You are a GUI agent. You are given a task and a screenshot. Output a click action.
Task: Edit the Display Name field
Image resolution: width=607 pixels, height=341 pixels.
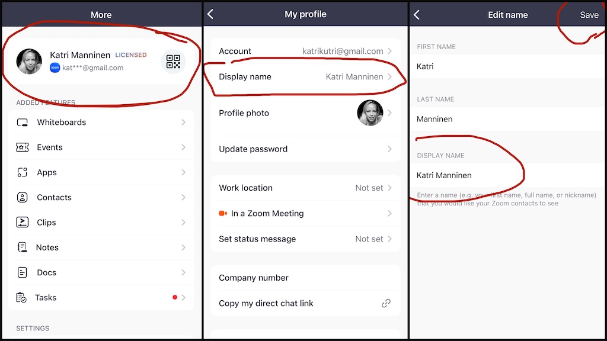507,175
